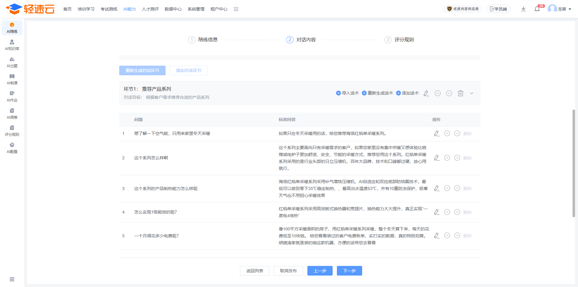Open the app grid icon in navigation
The height and width of the screenshot is (287, 578).
(236, 9)
